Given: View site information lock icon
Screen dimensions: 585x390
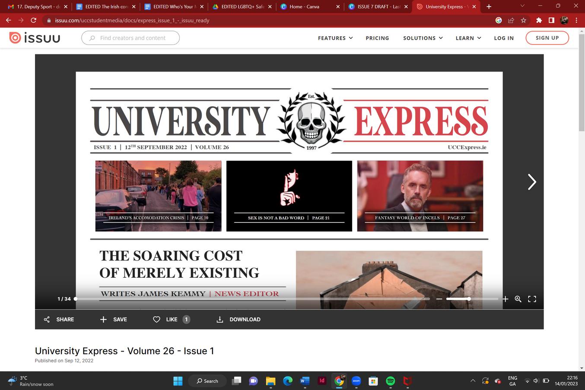Looking at the screenshot, I should pos(49,20).
